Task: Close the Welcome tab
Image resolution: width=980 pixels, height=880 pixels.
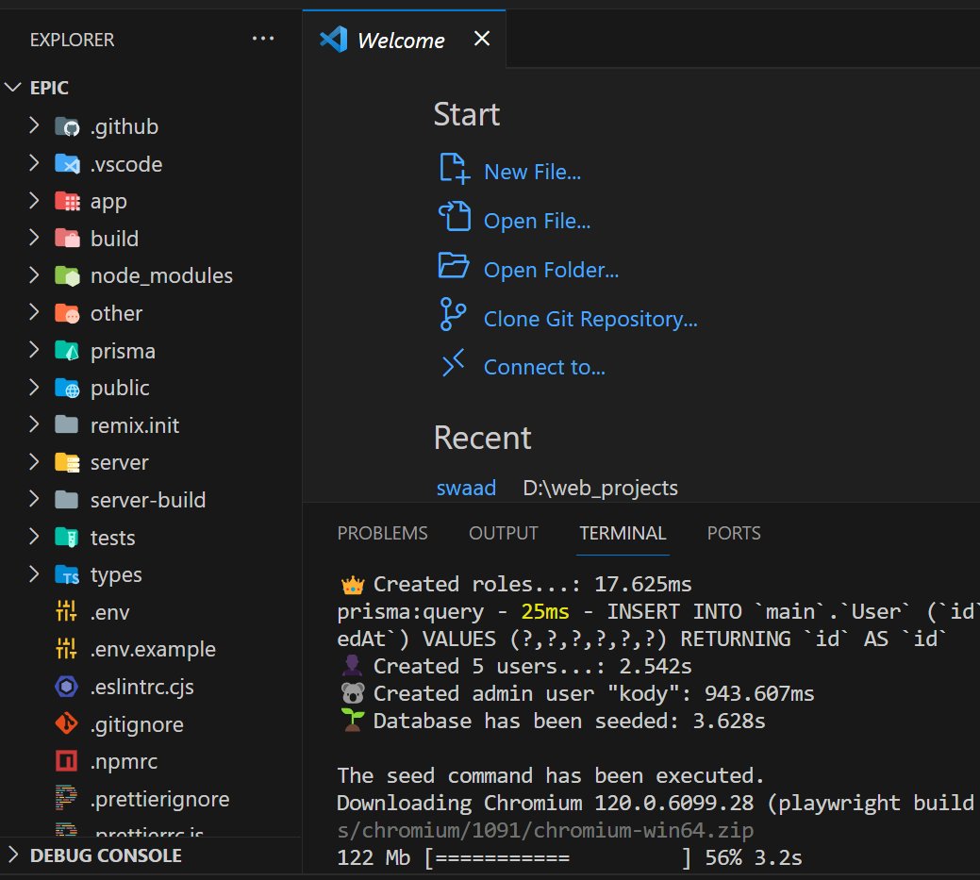Action: (482, 39)
